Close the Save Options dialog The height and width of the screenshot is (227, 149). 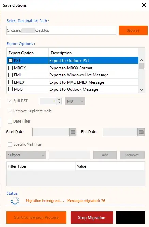[144, 5]
